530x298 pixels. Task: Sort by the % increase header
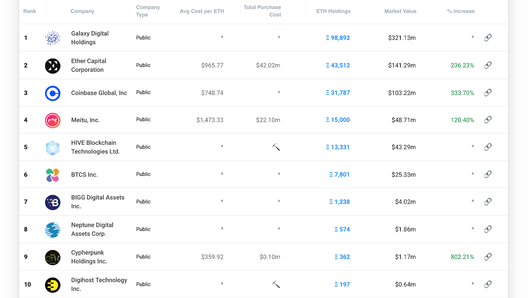pos(461,11)
